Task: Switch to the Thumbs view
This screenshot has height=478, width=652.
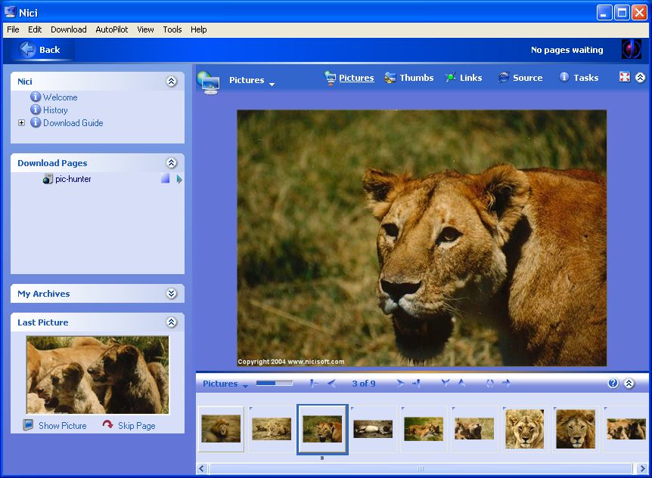Action: click(417, 78)
